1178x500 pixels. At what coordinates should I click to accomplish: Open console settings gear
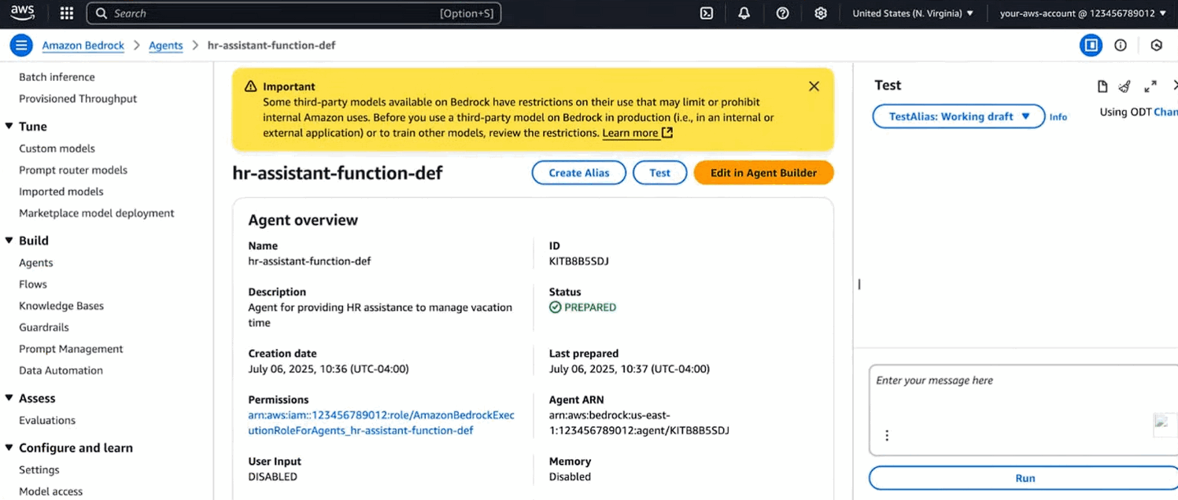(x=821, y=13)
